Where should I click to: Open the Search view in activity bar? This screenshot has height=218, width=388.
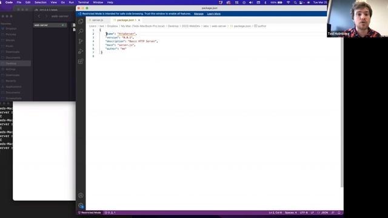[x=81, y=31]
